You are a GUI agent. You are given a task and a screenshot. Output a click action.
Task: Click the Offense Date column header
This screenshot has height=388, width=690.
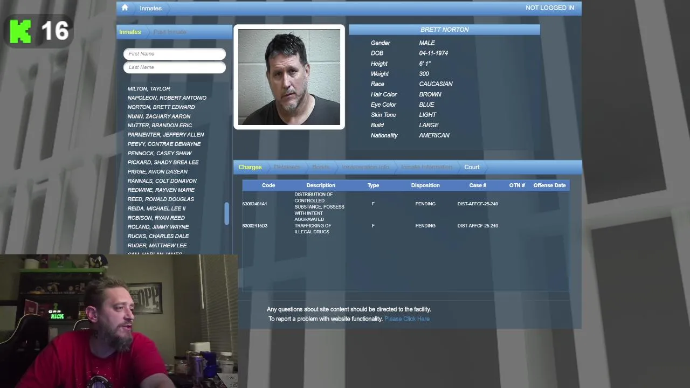(549, 185)
